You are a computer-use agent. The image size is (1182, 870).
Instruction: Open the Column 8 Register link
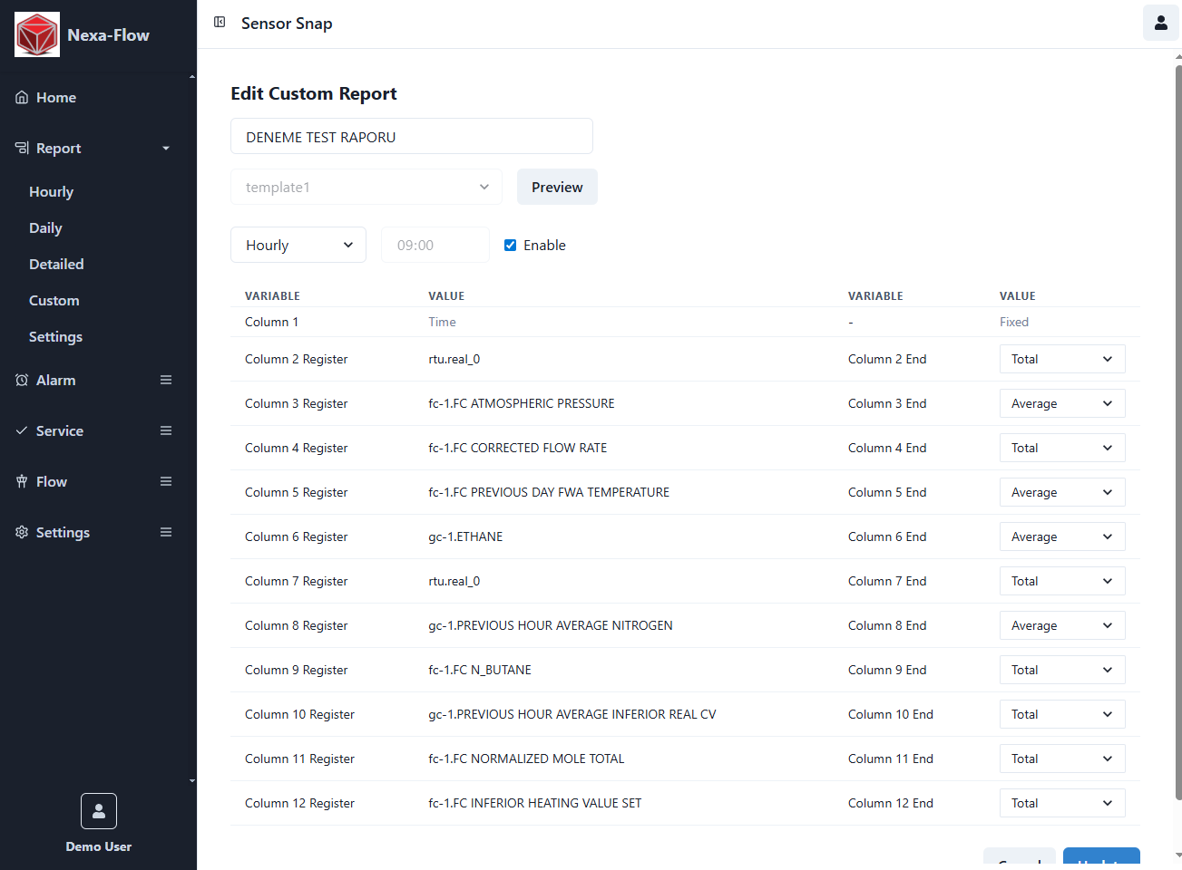(x=296, y=625)
